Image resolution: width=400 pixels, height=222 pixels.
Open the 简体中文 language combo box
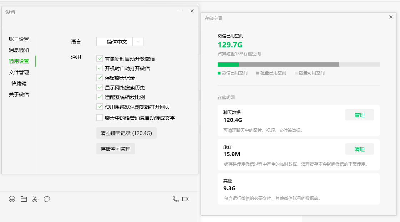[x=120, y=42]
